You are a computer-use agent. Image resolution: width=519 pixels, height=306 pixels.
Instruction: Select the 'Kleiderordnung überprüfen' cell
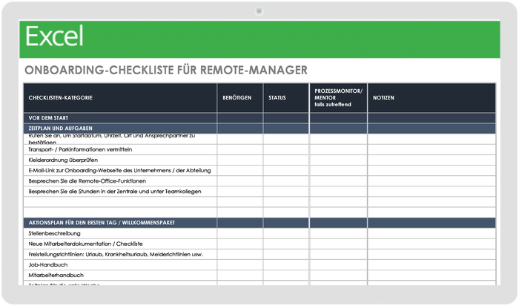(x=120, y=160)
